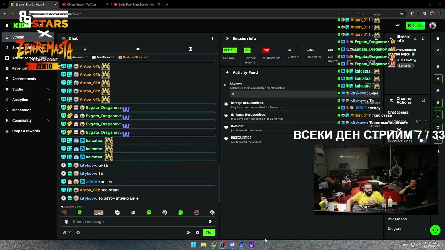445x250 pixels.
Task: Click hartiqta Resubscribed activity entry
Action: coord(256,105)
